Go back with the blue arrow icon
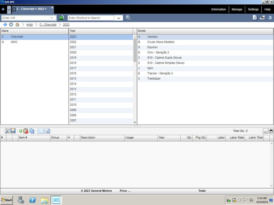This screenshot has height=205, width=274. coord(5,25)
